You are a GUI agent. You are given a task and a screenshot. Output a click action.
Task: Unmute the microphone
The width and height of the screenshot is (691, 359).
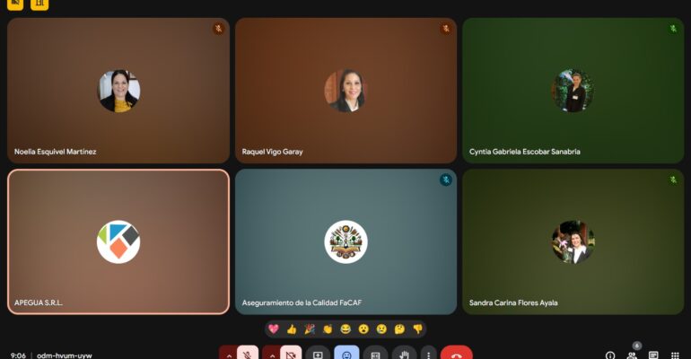tap(248, 354)
